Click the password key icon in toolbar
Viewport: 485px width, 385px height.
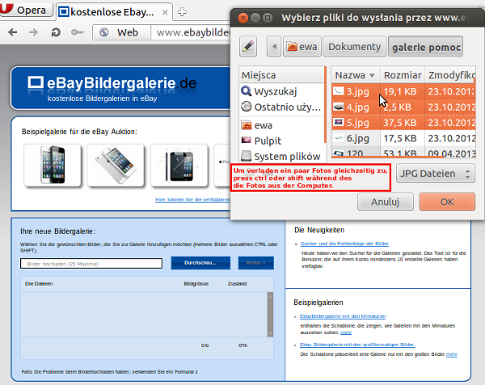click(x=77, y=32)
